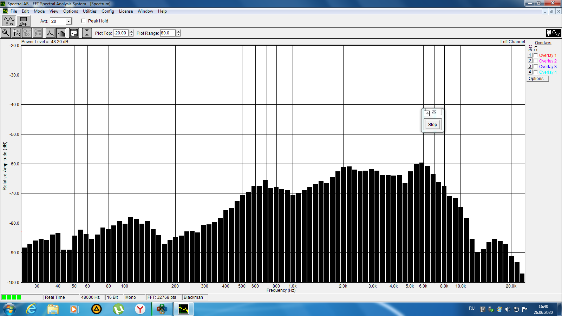Viewport: 562px width, 316px height.
Task: Turn on Overlay 2 checkbox
Action: [536, 61]
